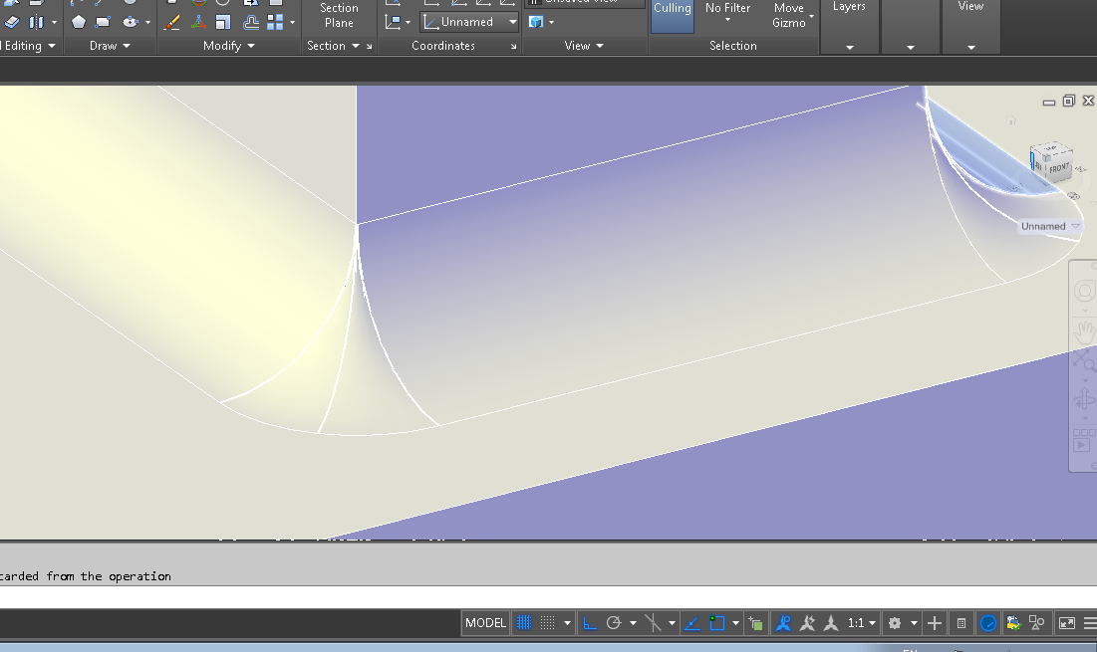Image resolution: width=1097 pixels, height=652 pixels.
Task: Click the AutoScale annotation icon
Action: click(x=807, y=623)
